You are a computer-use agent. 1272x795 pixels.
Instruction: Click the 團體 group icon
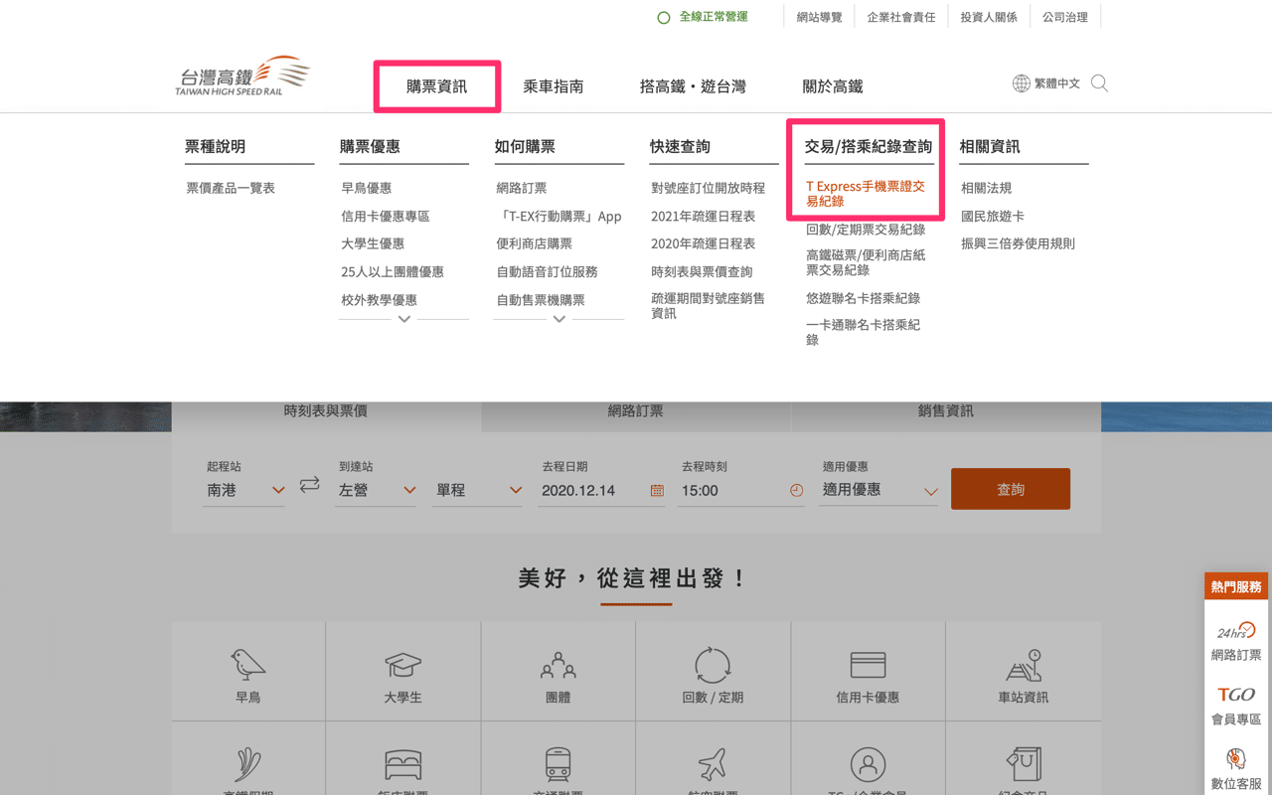point(557,665)
